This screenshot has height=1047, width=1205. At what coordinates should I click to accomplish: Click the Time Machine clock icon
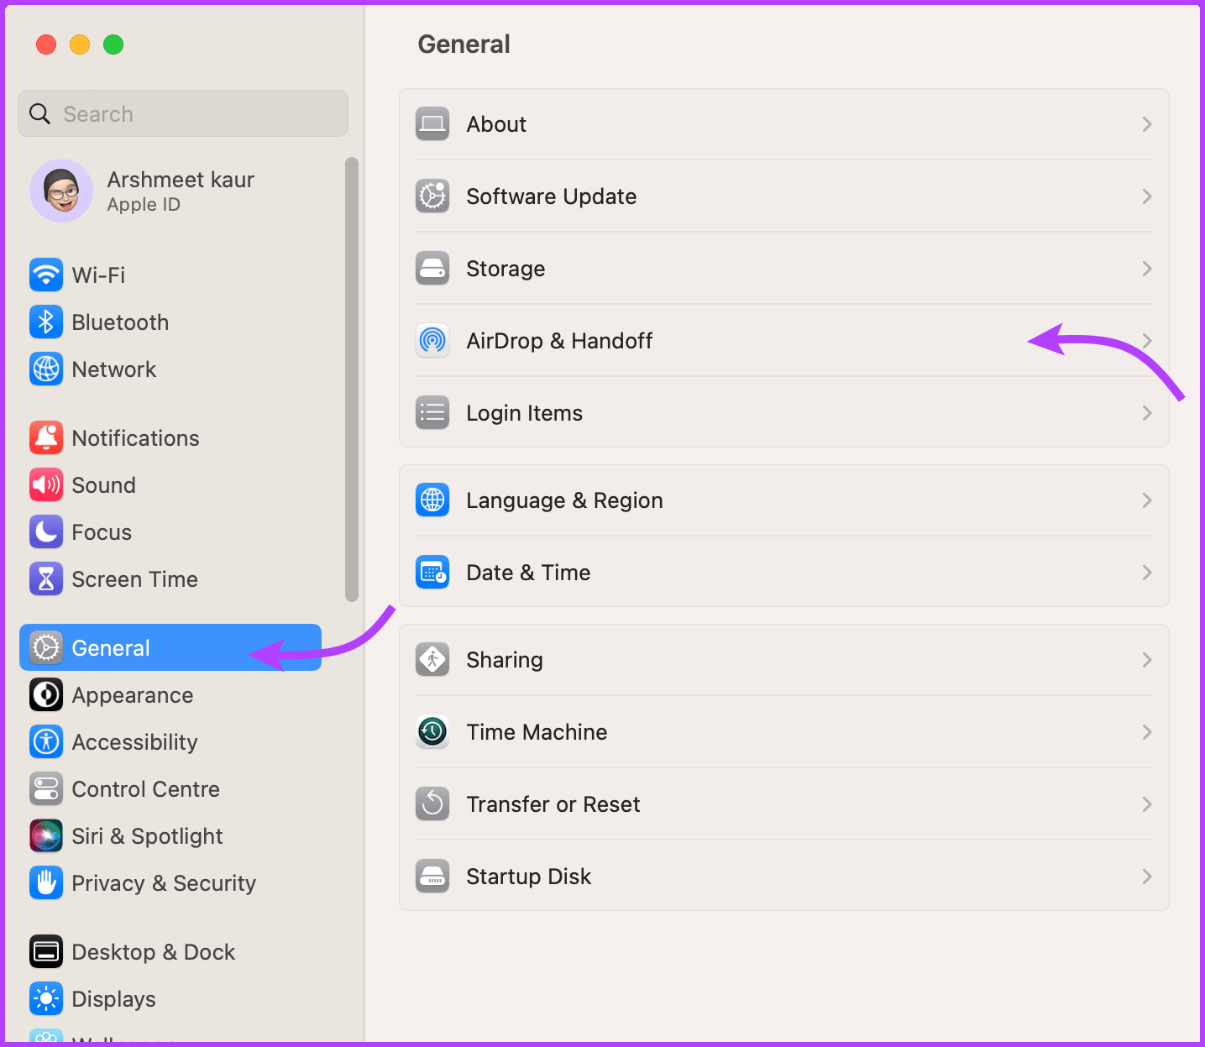[x=432, y=732]
